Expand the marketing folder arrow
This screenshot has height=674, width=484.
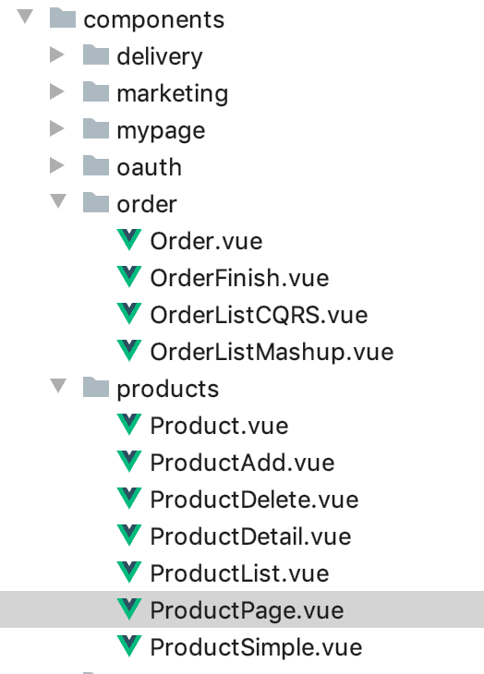57,91
